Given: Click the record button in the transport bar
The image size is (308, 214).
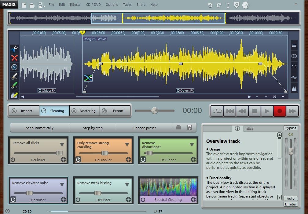Looking at the screenshot, I should click(280, 111).
